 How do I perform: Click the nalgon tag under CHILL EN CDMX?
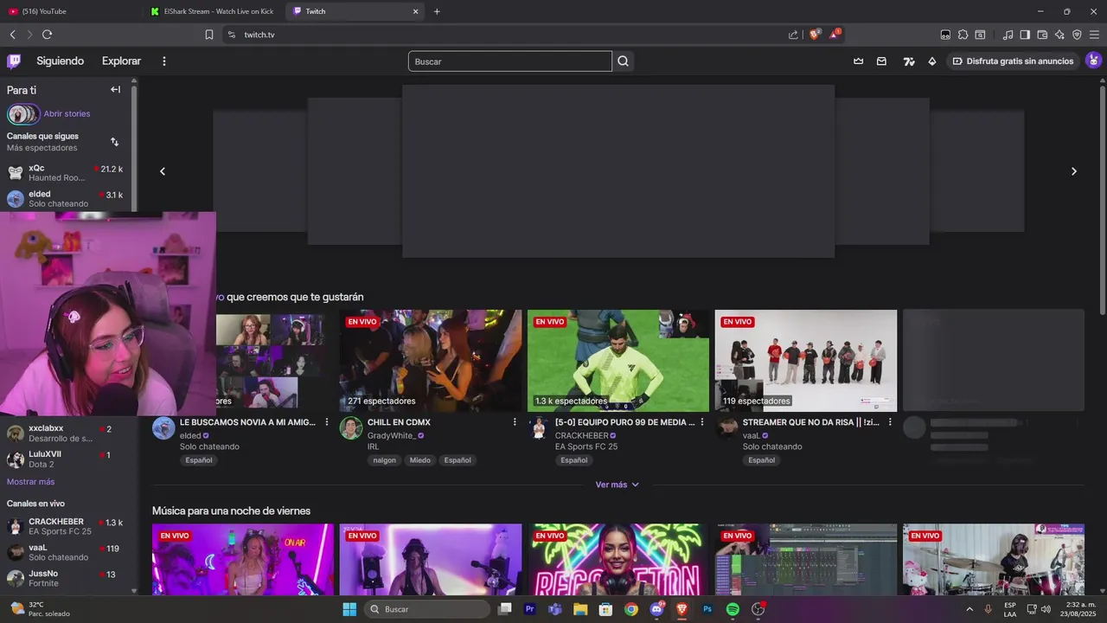click(x=385, y=460)
